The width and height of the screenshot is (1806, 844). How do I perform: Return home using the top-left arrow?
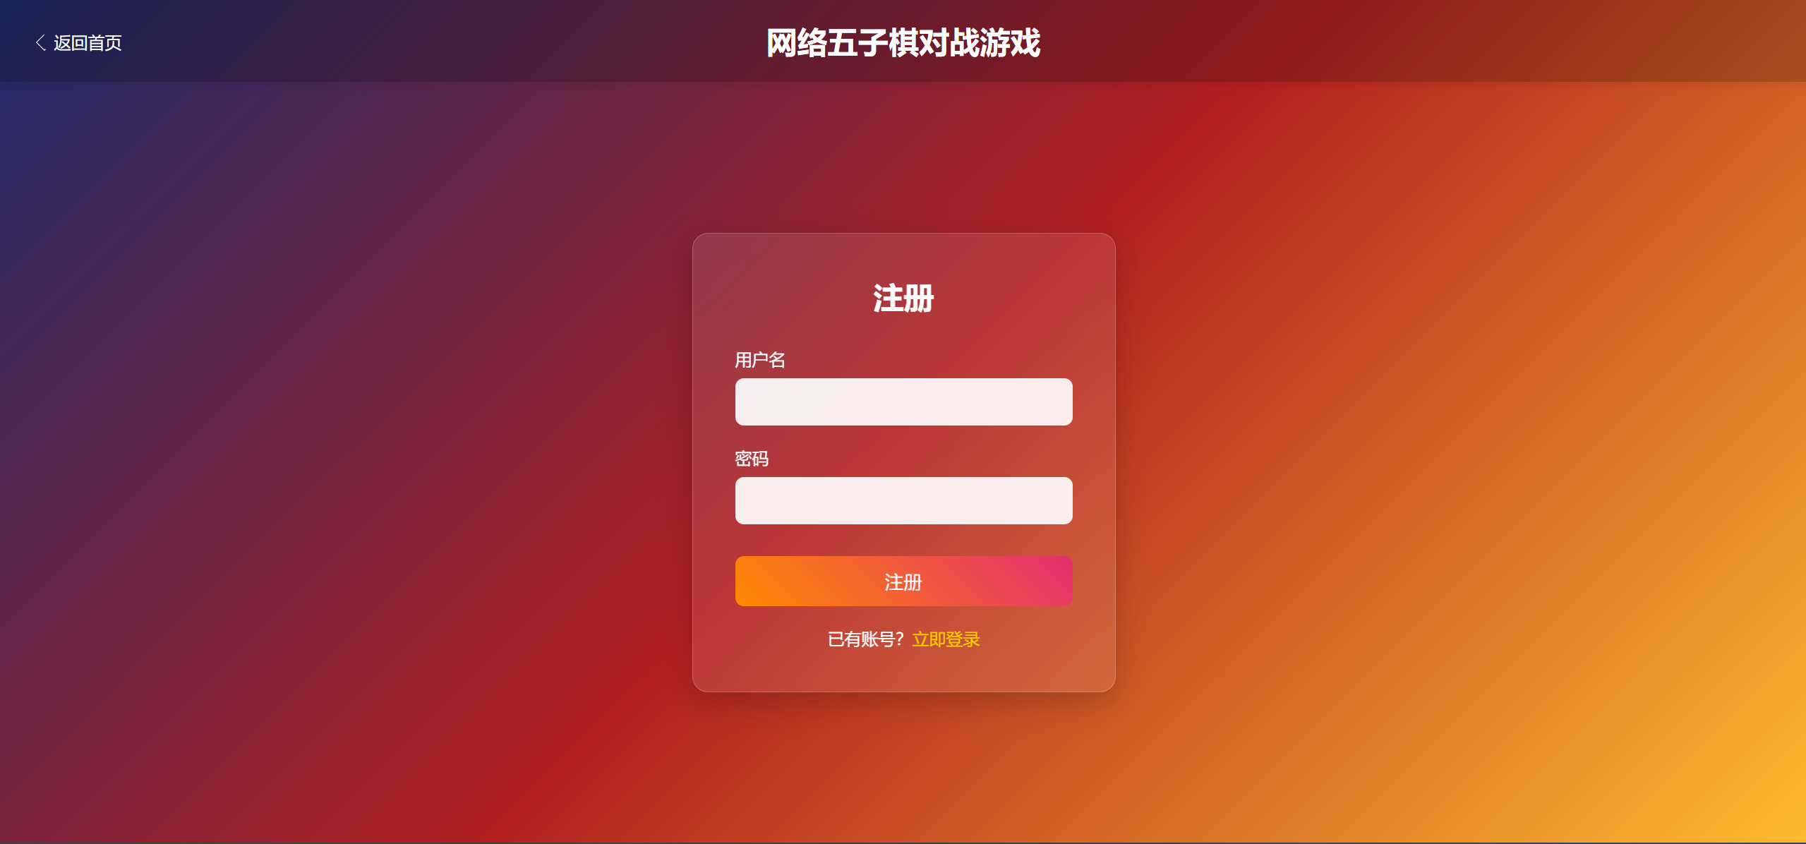pos(41,43)
